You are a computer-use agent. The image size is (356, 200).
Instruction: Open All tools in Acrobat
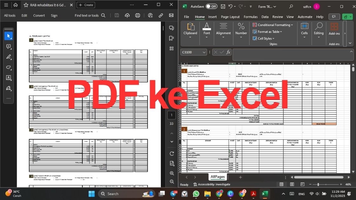pyautogui.click(x=10, y=16)
